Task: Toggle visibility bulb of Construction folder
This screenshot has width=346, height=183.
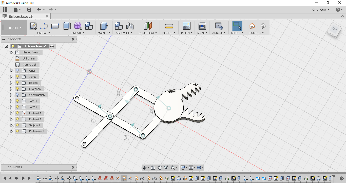Action: 17,95
